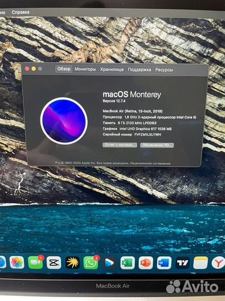Open the Поддержка tab
Image resolution: width=225 pixels, height=301 pixels.
139,70
